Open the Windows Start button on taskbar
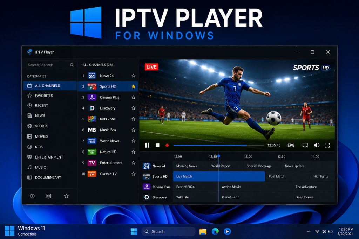 (x=134, y=231)
